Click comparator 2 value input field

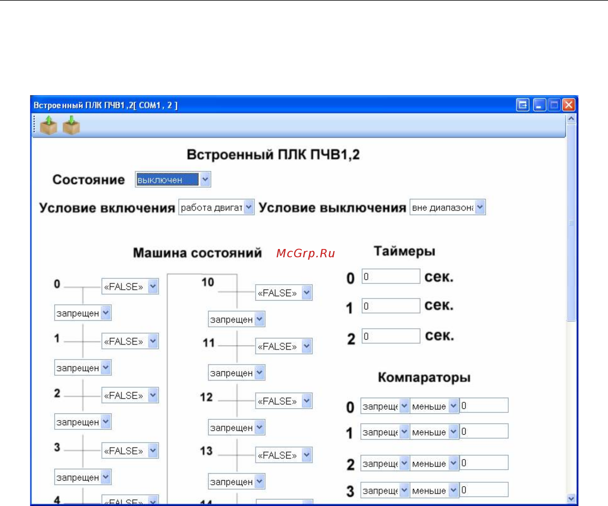[484, 462]
